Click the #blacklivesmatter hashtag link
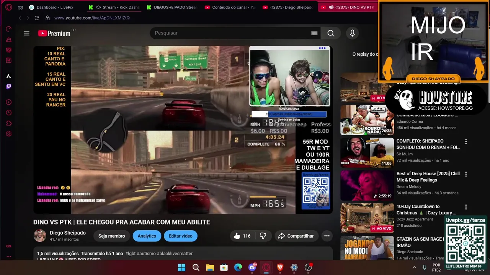The image size is (490, 275). point(175,254)
